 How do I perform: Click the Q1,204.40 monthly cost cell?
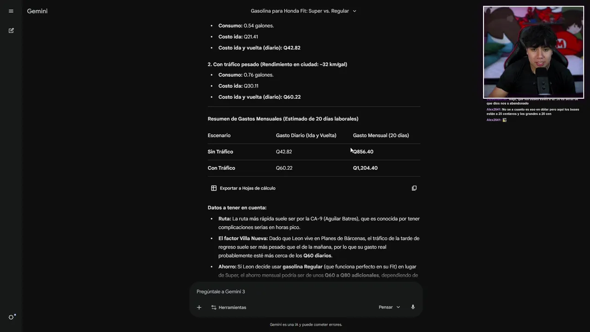365,168
